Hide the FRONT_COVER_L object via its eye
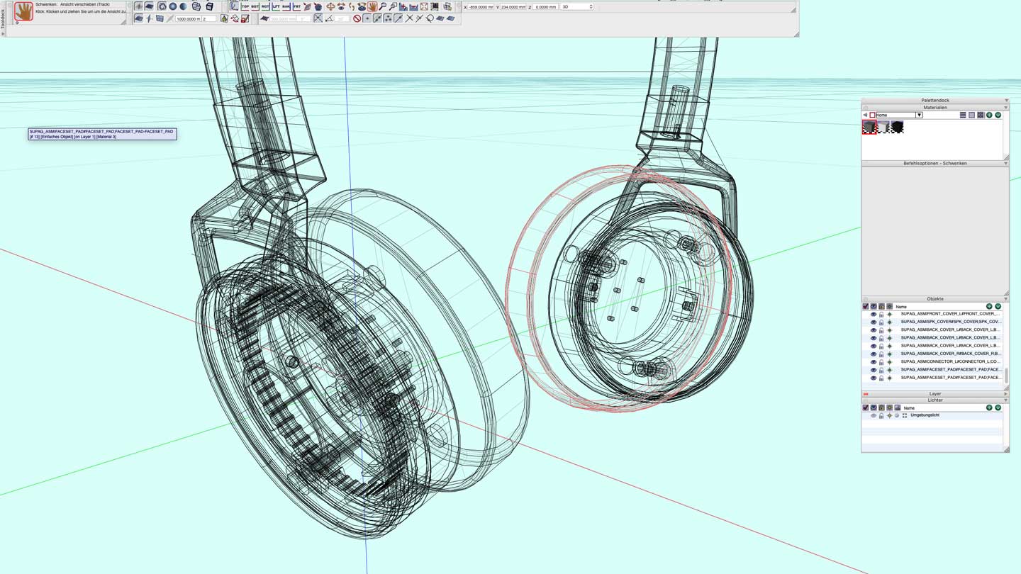Screen dimensions: 1021x574 coord(874,314)
